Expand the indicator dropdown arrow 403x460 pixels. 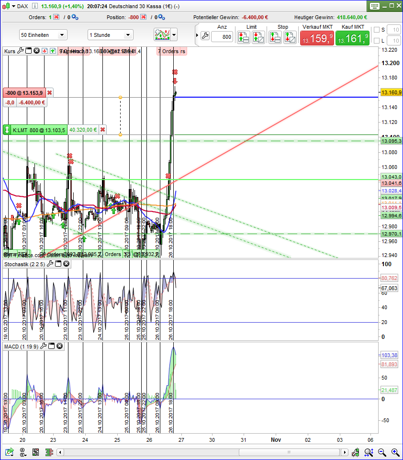[x=174, y=35]
